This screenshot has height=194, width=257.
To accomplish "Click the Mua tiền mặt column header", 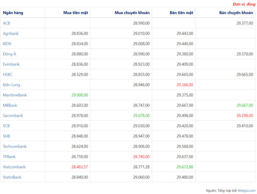I will [x=76, y=13].
